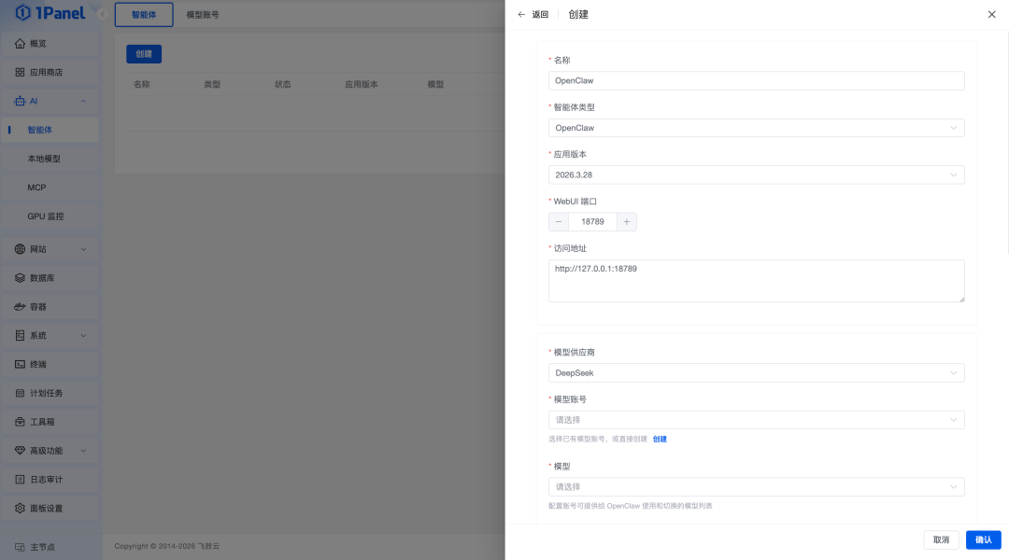Select the 智能体 tab
Image resolution: width=1009 pixels, height=560 pixels.
[144, 15]
